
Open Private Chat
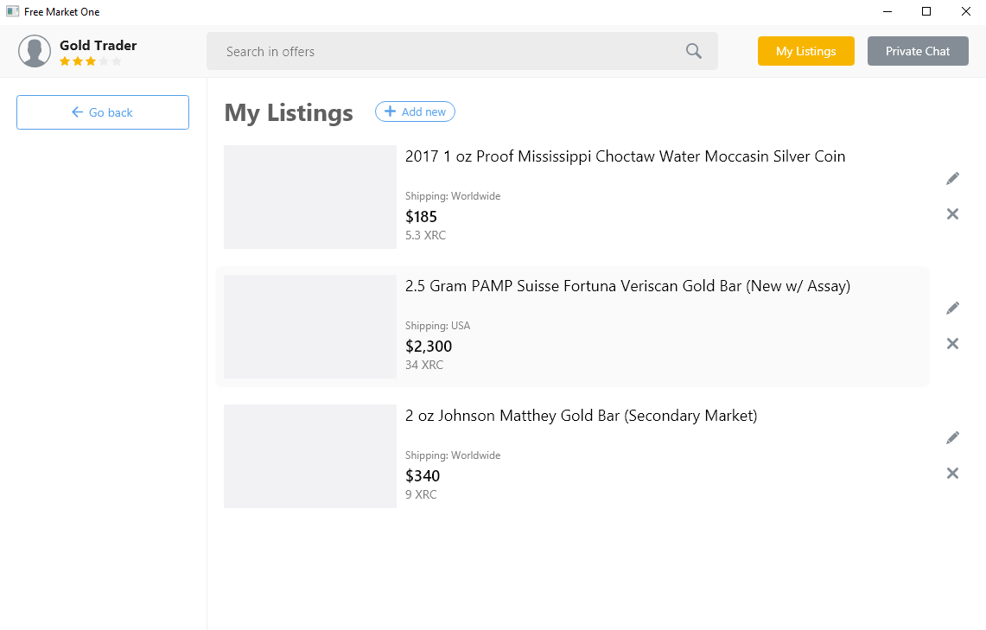tap(918, 51)
